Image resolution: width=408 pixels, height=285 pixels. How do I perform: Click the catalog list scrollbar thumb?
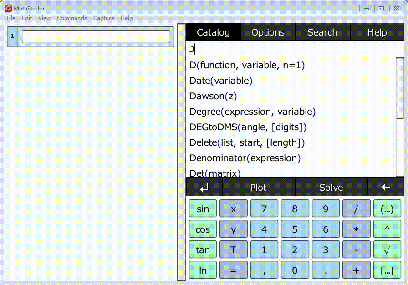pyautogui.click(x=400, y=88)
